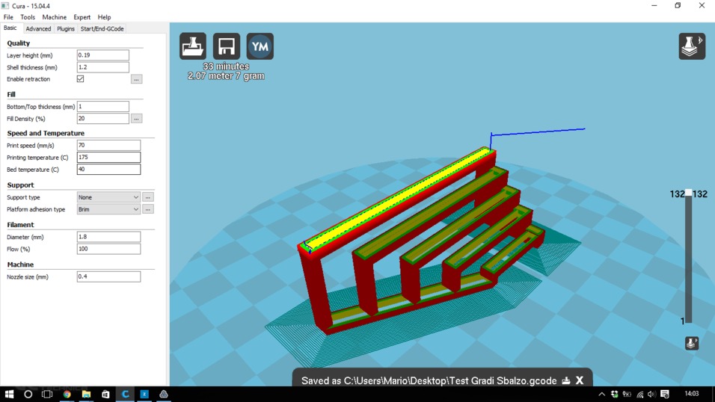Click the Printing temperature input field
715x402 pixels.
(108, 157)
